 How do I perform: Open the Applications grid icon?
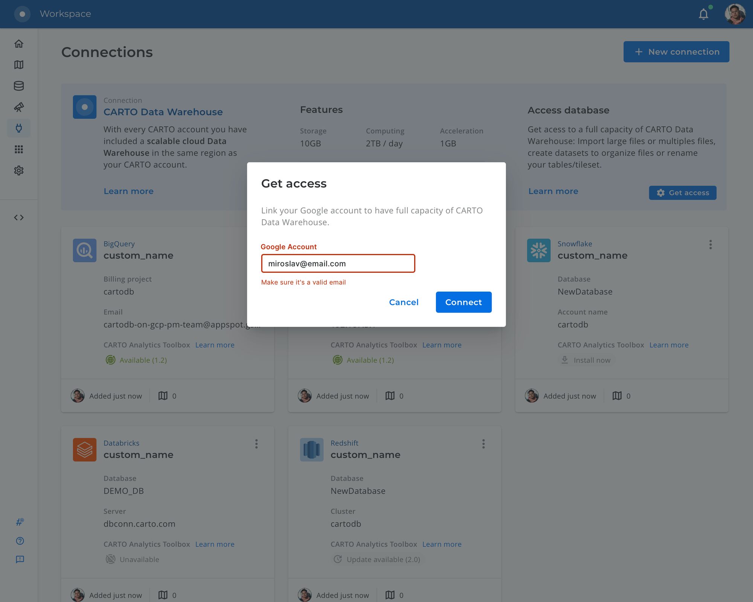[19, 149]
